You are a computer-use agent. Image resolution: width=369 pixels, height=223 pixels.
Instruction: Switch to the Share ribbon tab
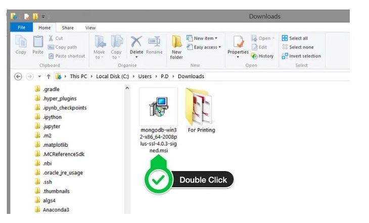(x=68, y=28)
